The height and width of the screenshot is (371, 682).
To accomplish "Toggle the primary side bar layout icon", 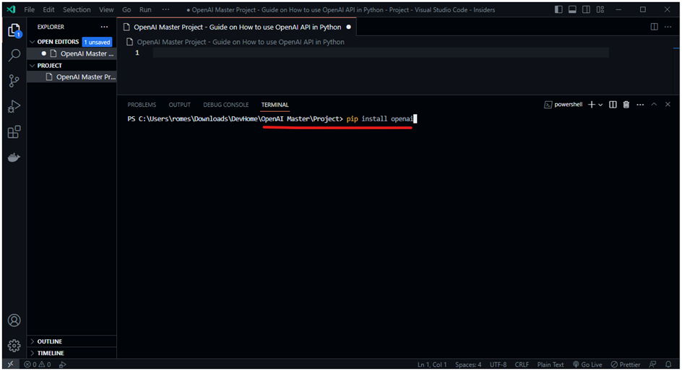I will click(x=558, y=9).
